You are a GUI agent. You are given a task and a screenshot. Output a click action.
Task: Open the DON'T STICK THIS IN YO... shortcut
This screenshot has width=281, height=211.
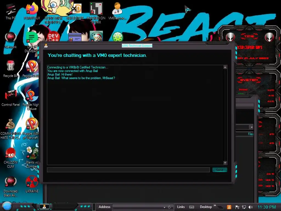pos(53,13)
